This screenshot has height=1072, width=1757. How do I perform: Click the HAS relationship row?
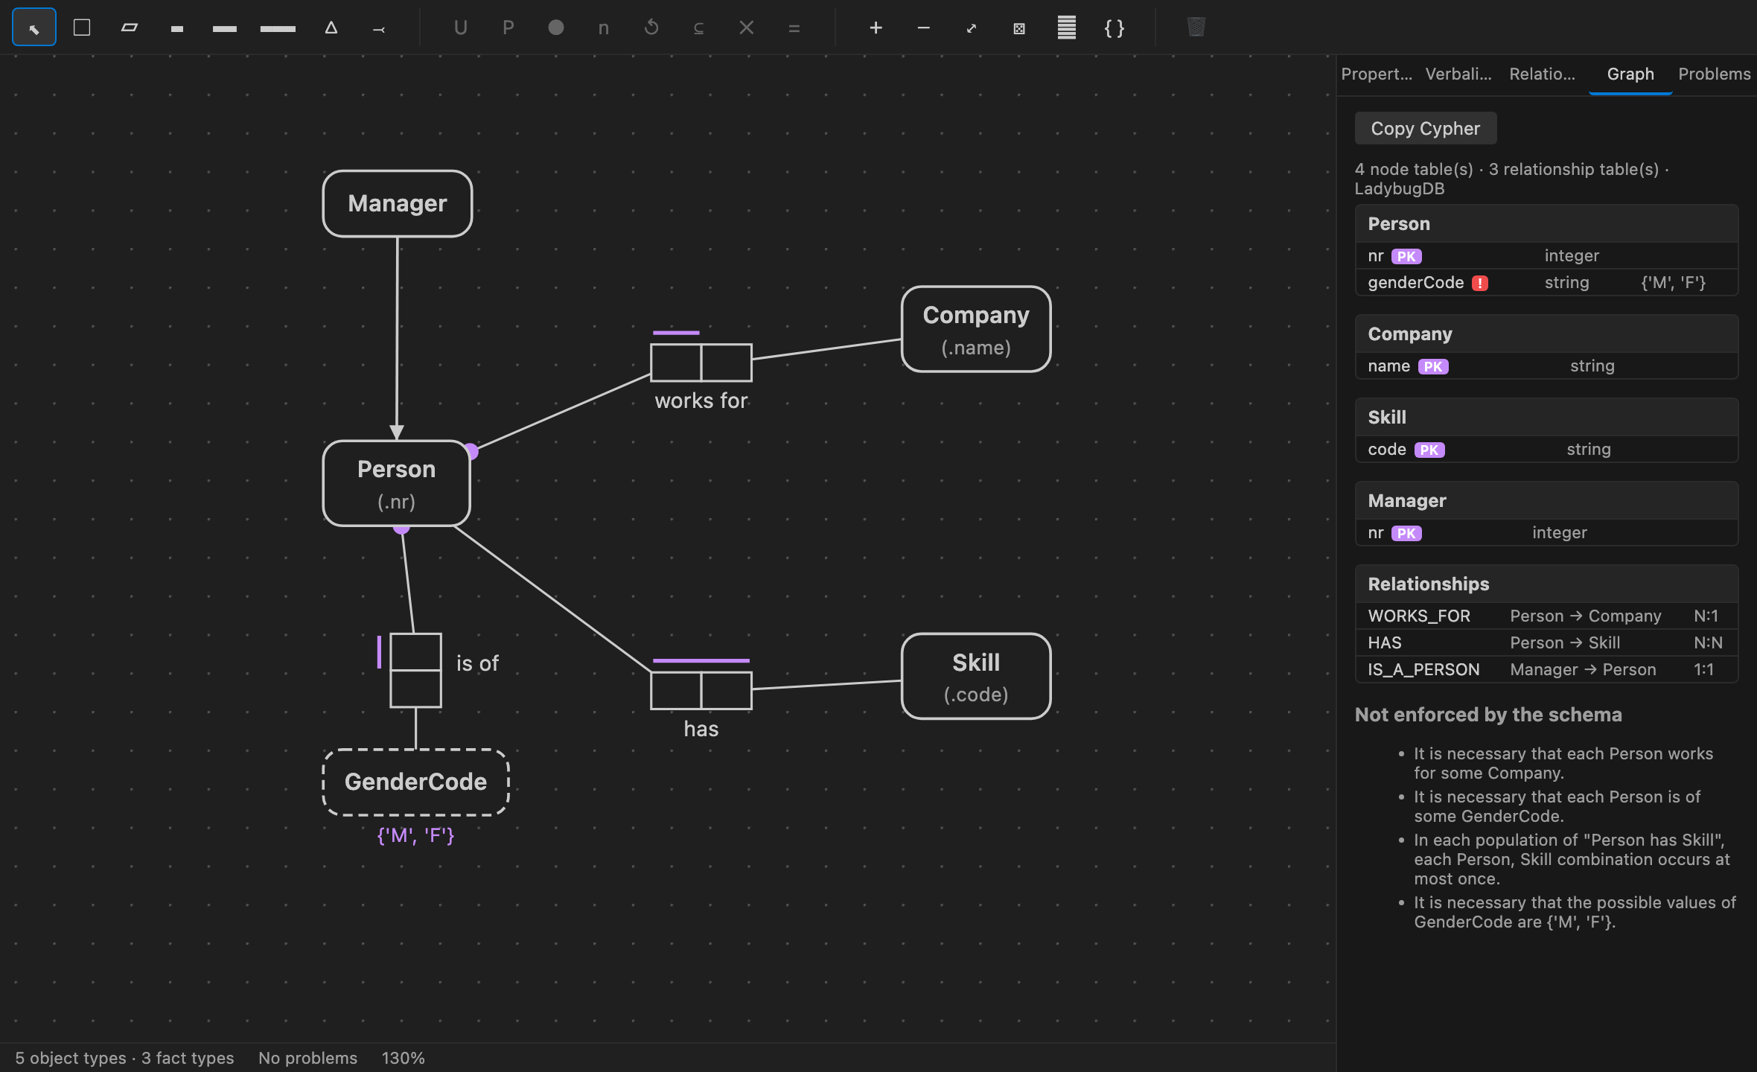1547,642
